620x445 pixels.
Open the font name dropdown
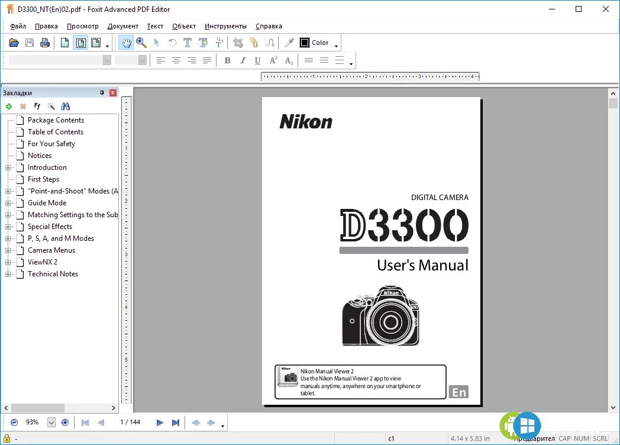point(106,60)
